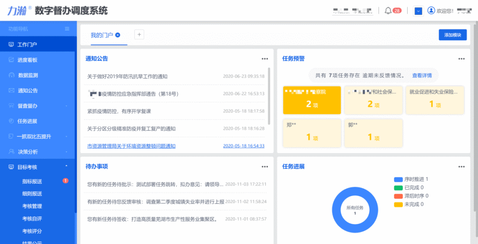Click the 任务进展 pie icon in sidebar

click(x=11, y=121)
